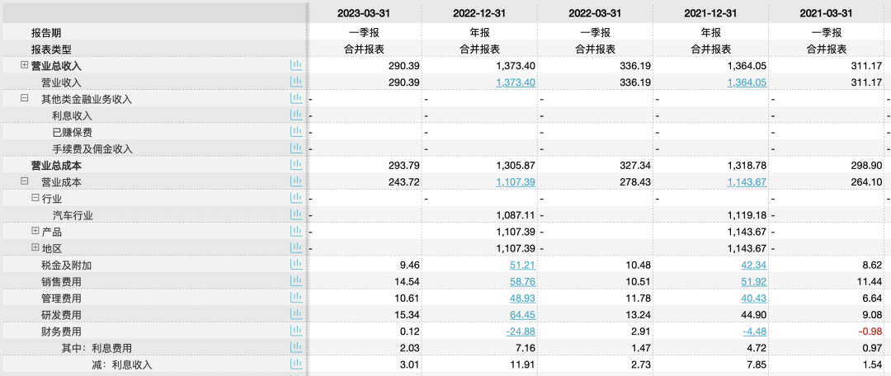This screenshot has width=891, height=376.
Task: Click chart icon beside 利息收入 row
Action: (x=296, y=115)
